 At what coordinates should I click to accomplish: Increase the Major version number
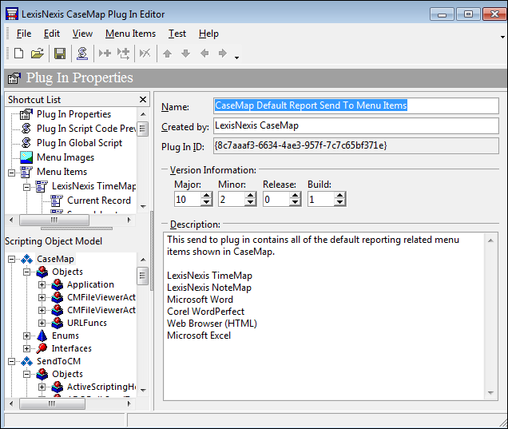pyautogui.click(x=206, y=196)
